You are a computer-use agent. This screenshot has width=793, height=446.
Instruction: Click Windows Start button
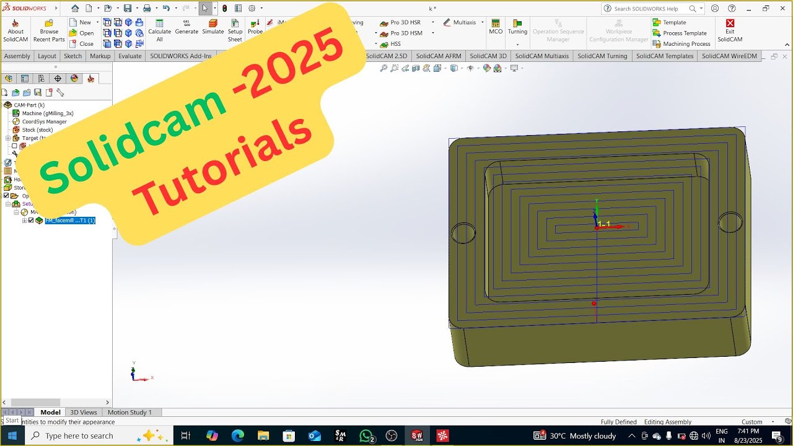[12, 435]
